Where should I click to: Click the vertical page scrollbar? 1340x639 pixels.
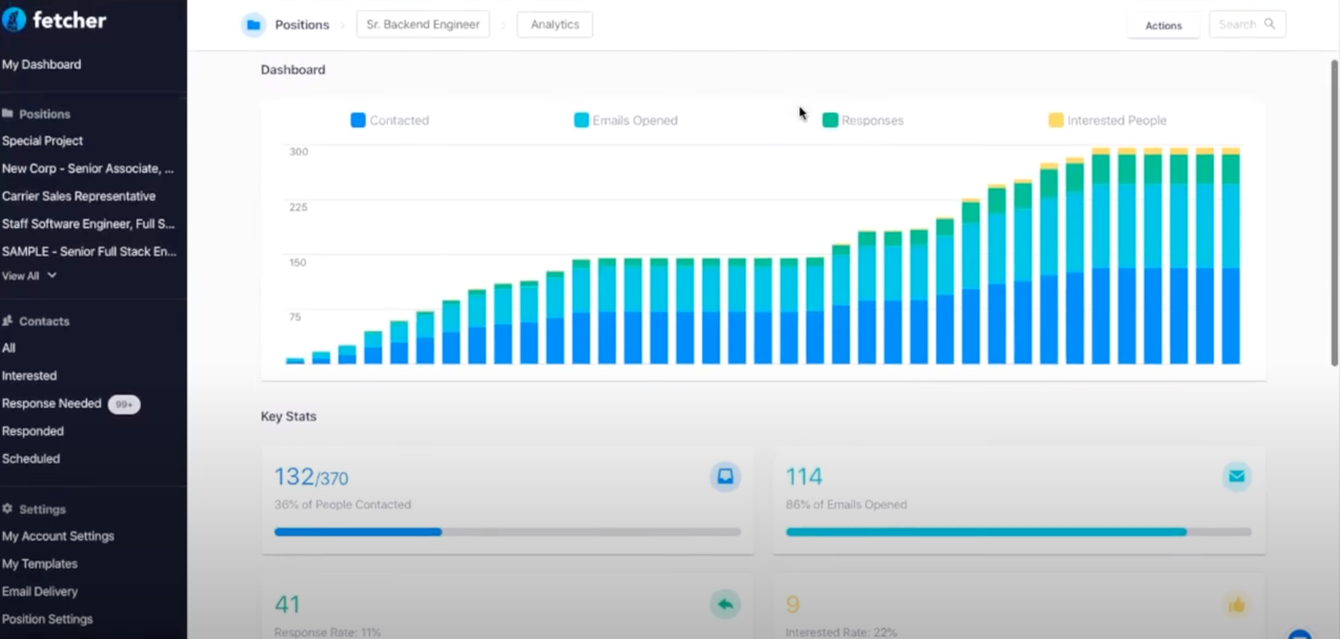1334,213
